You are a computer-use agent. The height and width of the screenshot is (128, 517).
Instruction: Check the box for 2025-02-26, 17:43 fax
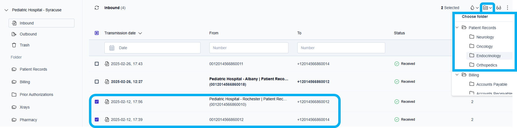97,64
